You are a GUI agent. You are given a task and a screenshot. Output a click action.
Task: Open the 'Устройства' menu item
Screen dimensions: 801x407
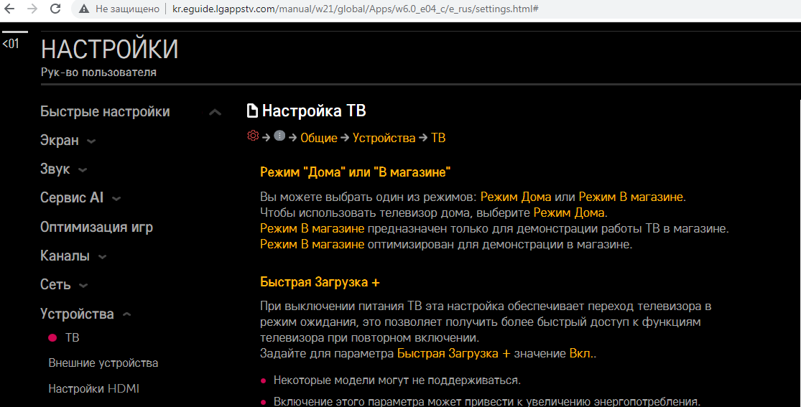pyautogui.click(x=77, y=314)
